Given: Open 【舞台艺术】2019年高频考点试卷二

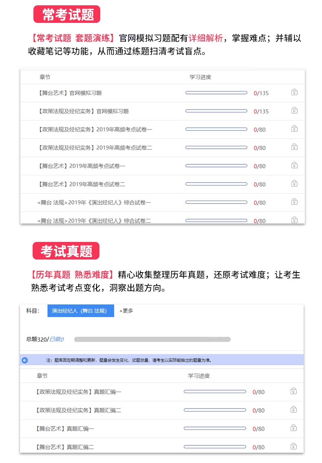Looking at the screenshot, I should pyautogui.click(x=81, y=184).
